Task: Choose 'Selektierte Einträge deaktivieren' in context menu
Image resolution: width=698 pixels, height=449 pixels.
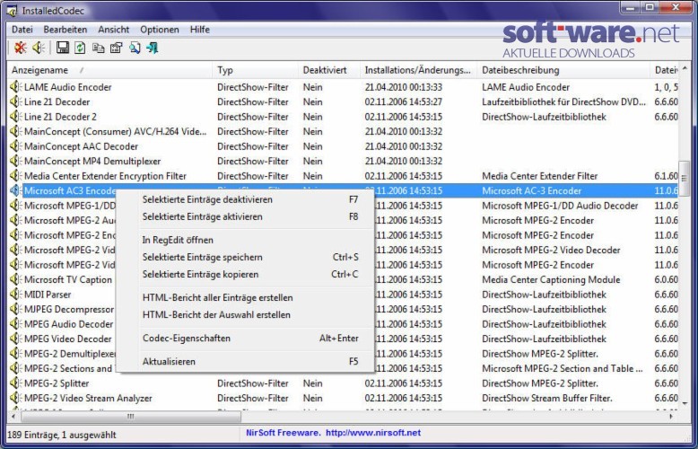Action: point(245,199)
